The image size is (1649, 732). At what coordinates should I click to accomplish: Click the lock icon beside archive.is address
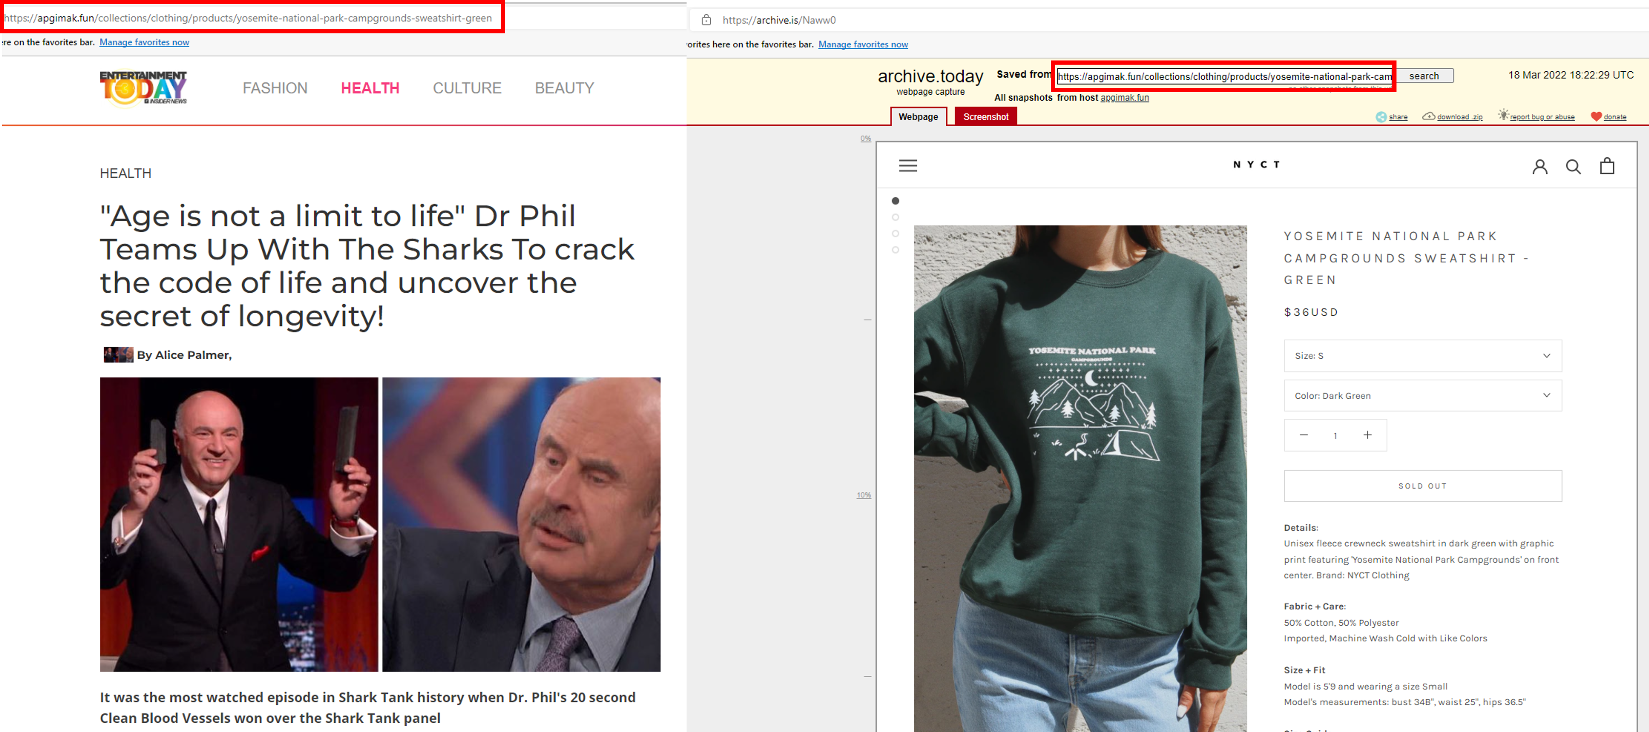(x=706, y=20)
